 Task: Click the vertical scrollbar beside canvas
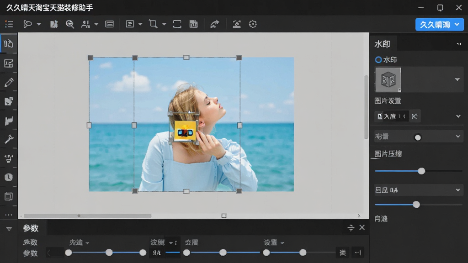pos(366,107)
